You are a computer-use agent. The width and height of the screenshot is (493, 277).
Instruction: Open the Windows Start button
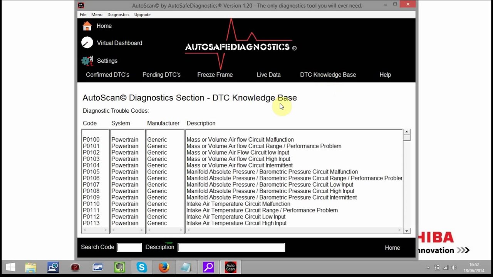(10, 267)
